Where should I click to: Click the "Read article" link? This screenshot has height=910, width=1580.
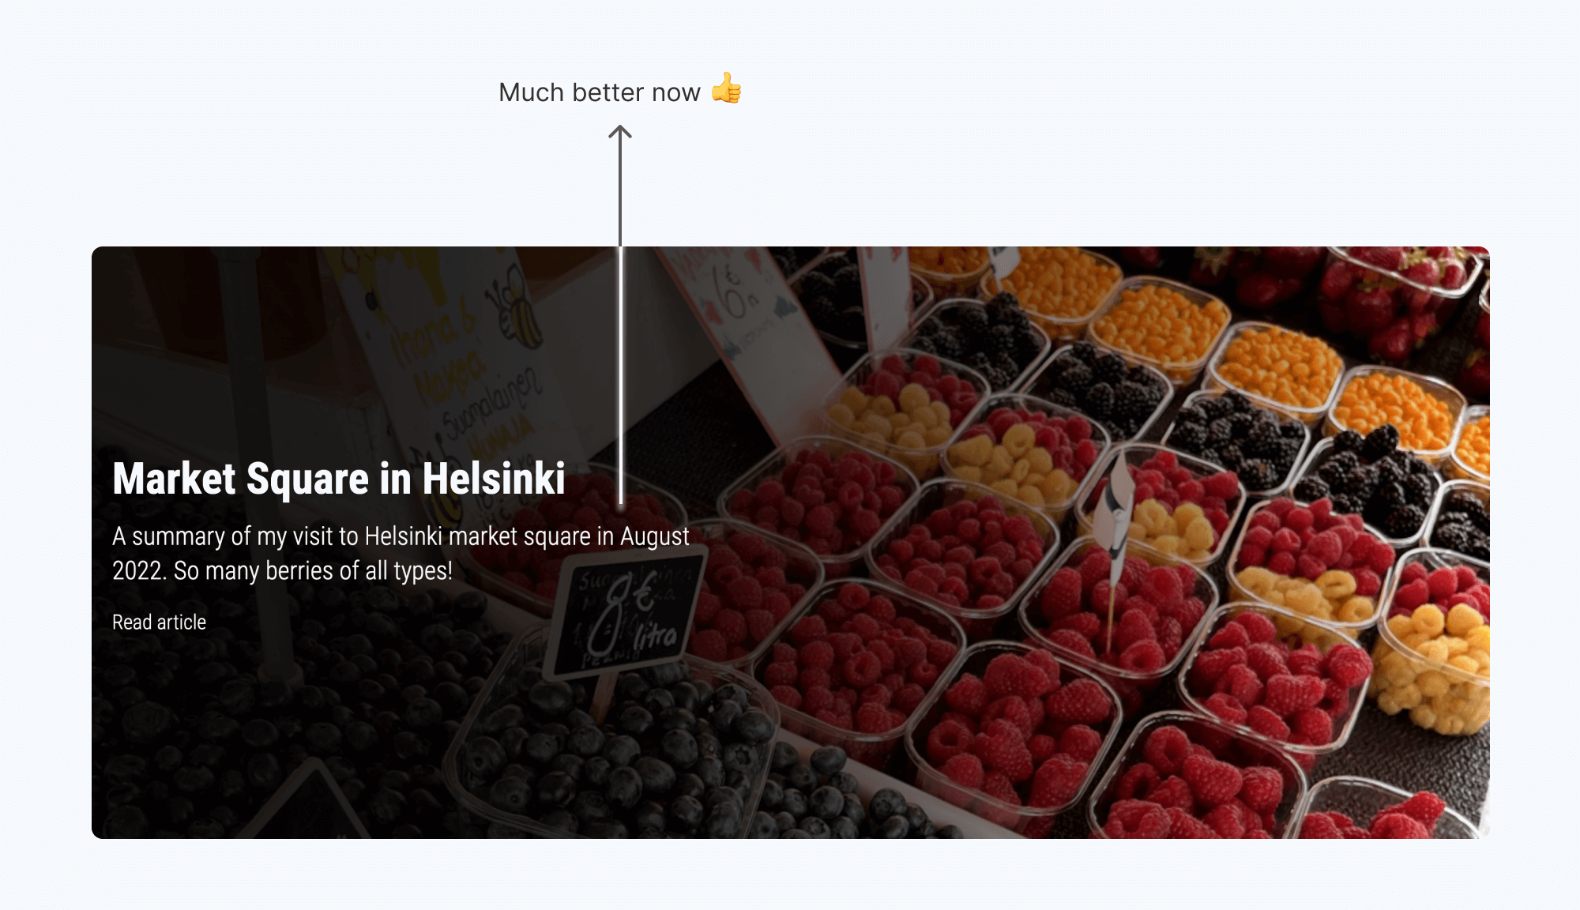point(159,622)
